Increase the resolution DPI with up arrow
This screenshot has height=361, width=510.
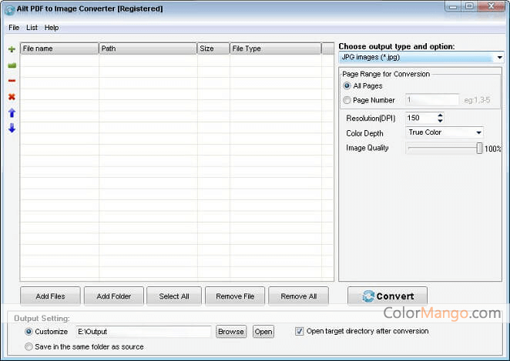point(440,115)
